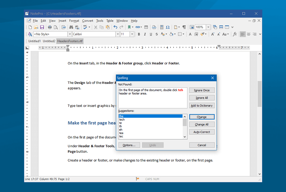286x192 pixels.
Task: Open the calculator icon in toolbar
Action: [x=162, y=27]
